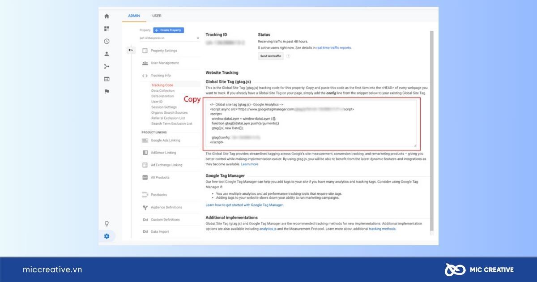
Task: Select Search Term Exclusion List submenu item
Action: (172, 124)
